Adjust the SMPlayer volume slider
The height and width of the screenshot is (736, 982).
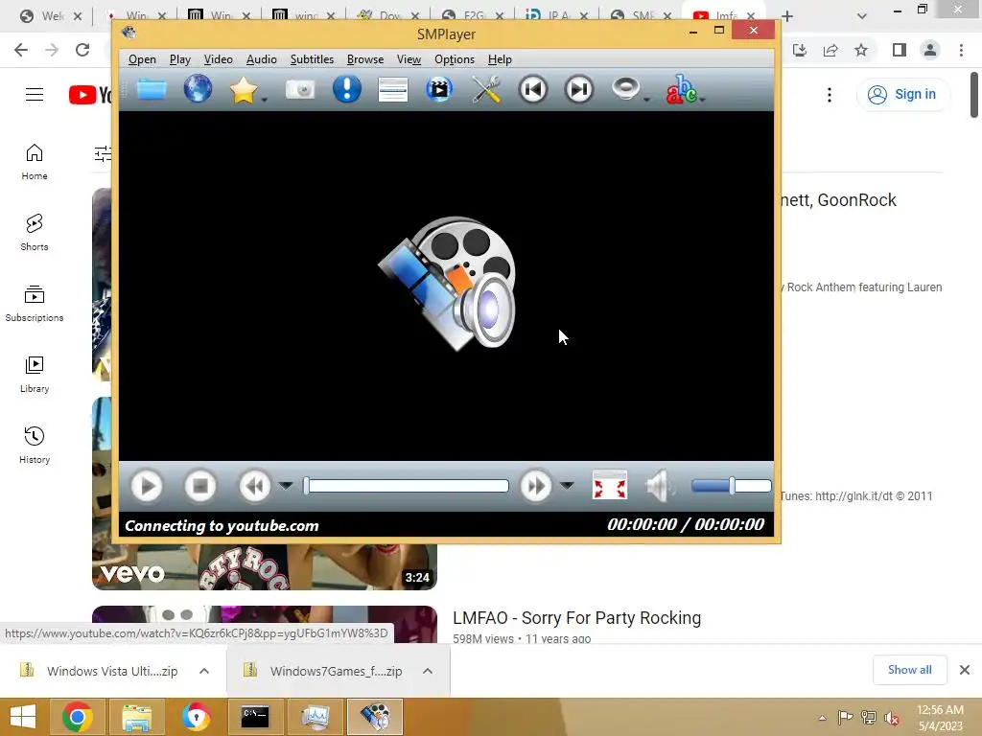point(731,486)
